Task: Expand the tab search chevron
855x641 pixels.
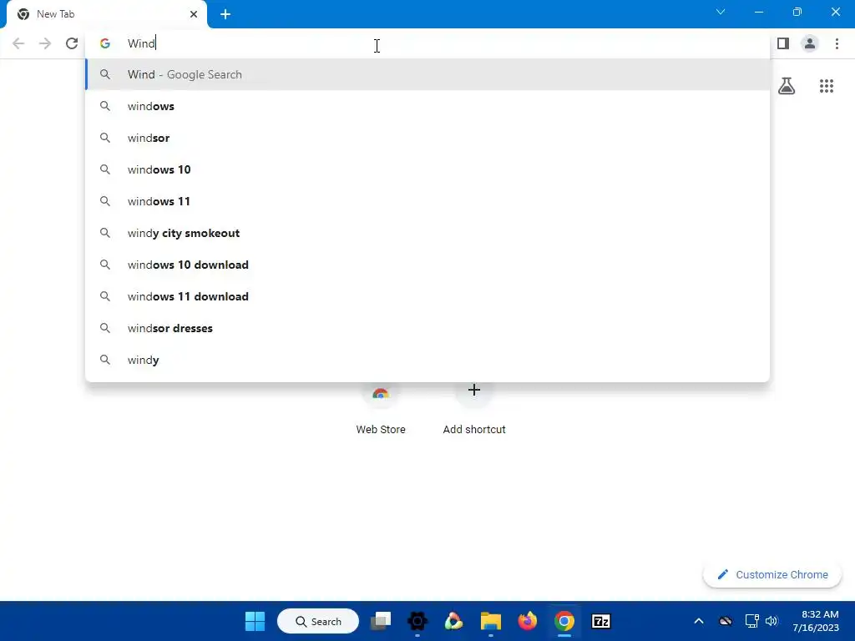Action: pyautogui.click(x=721, y=12)
